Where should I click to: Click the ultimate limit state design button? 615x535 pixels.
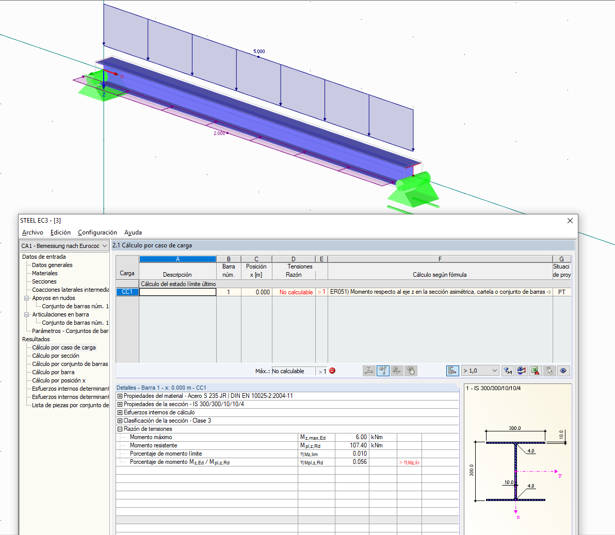(369, 371)
